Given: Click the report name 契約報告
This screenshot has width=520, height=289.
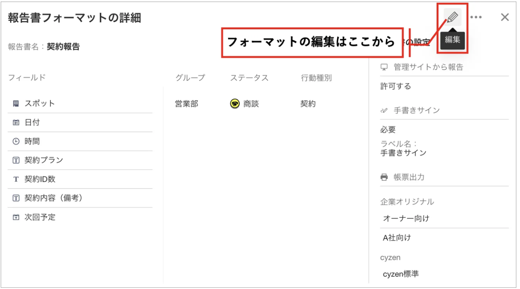Looking at the screenshot, I should 63,46.
